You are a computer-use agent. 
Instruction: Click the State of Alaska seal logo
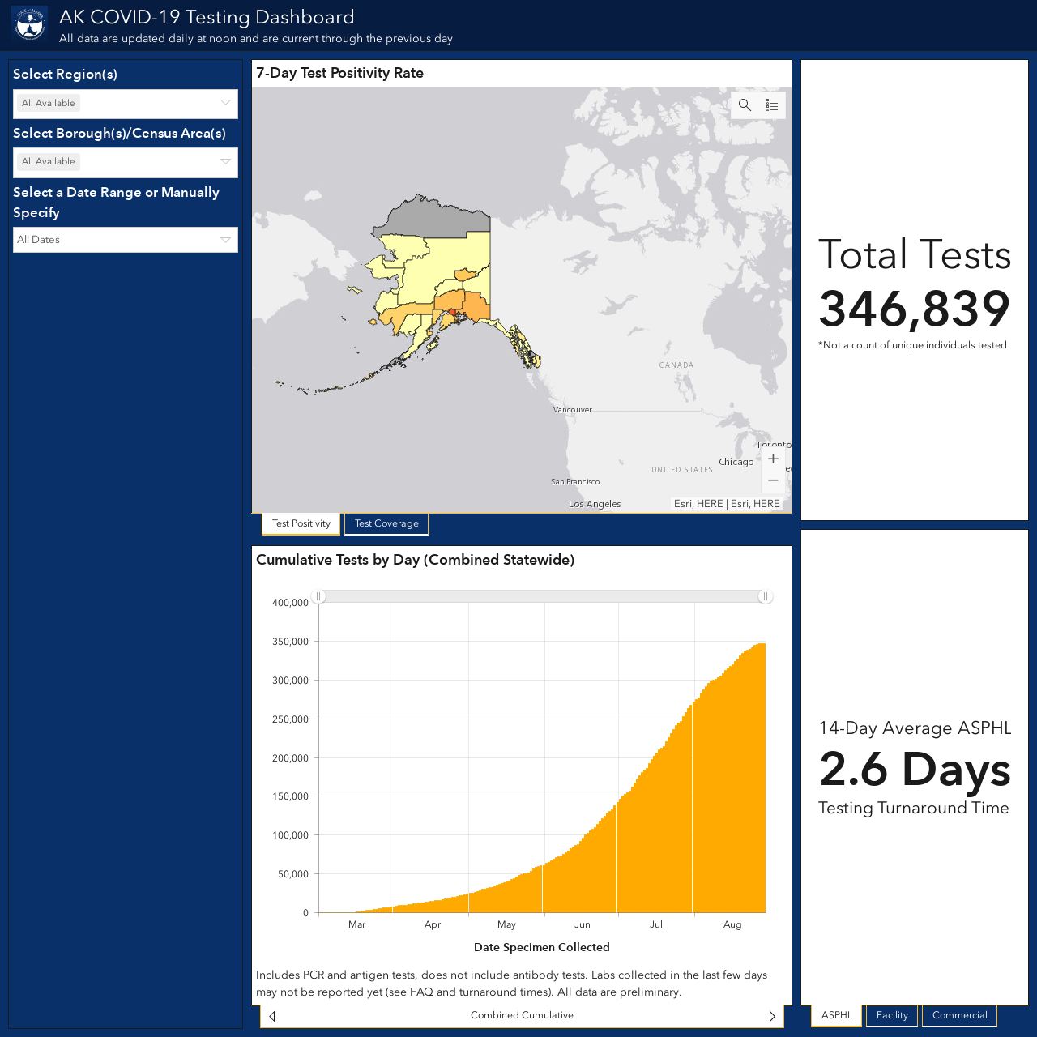click(x=29, y=24)
